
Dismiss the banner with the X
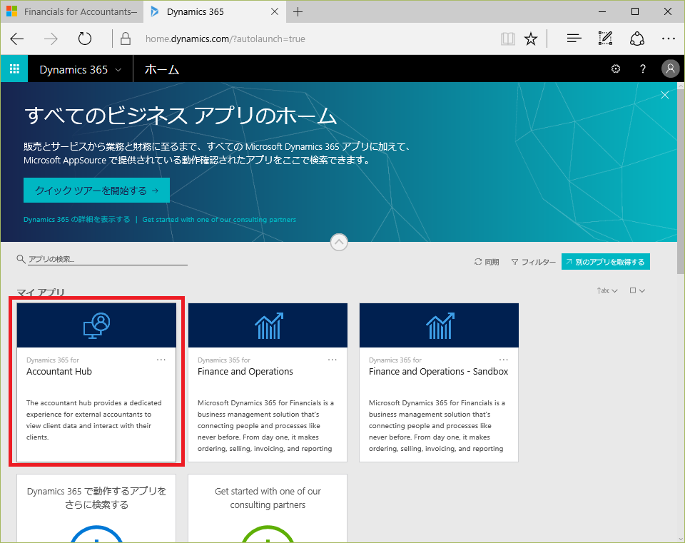664,95
